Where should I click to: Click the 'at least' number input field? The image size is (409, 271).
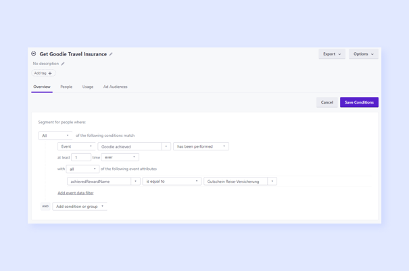(81, 157)
